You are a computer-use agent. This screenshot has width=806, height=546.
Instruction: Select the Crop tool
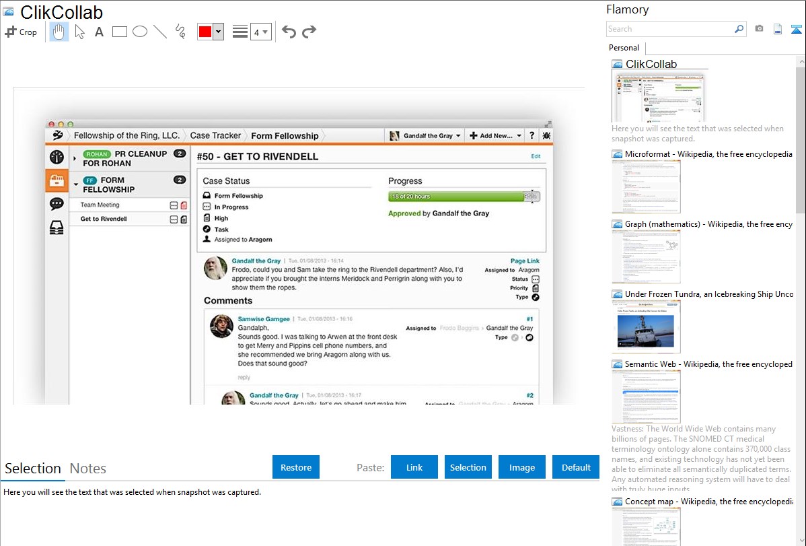tap(21, 32)
